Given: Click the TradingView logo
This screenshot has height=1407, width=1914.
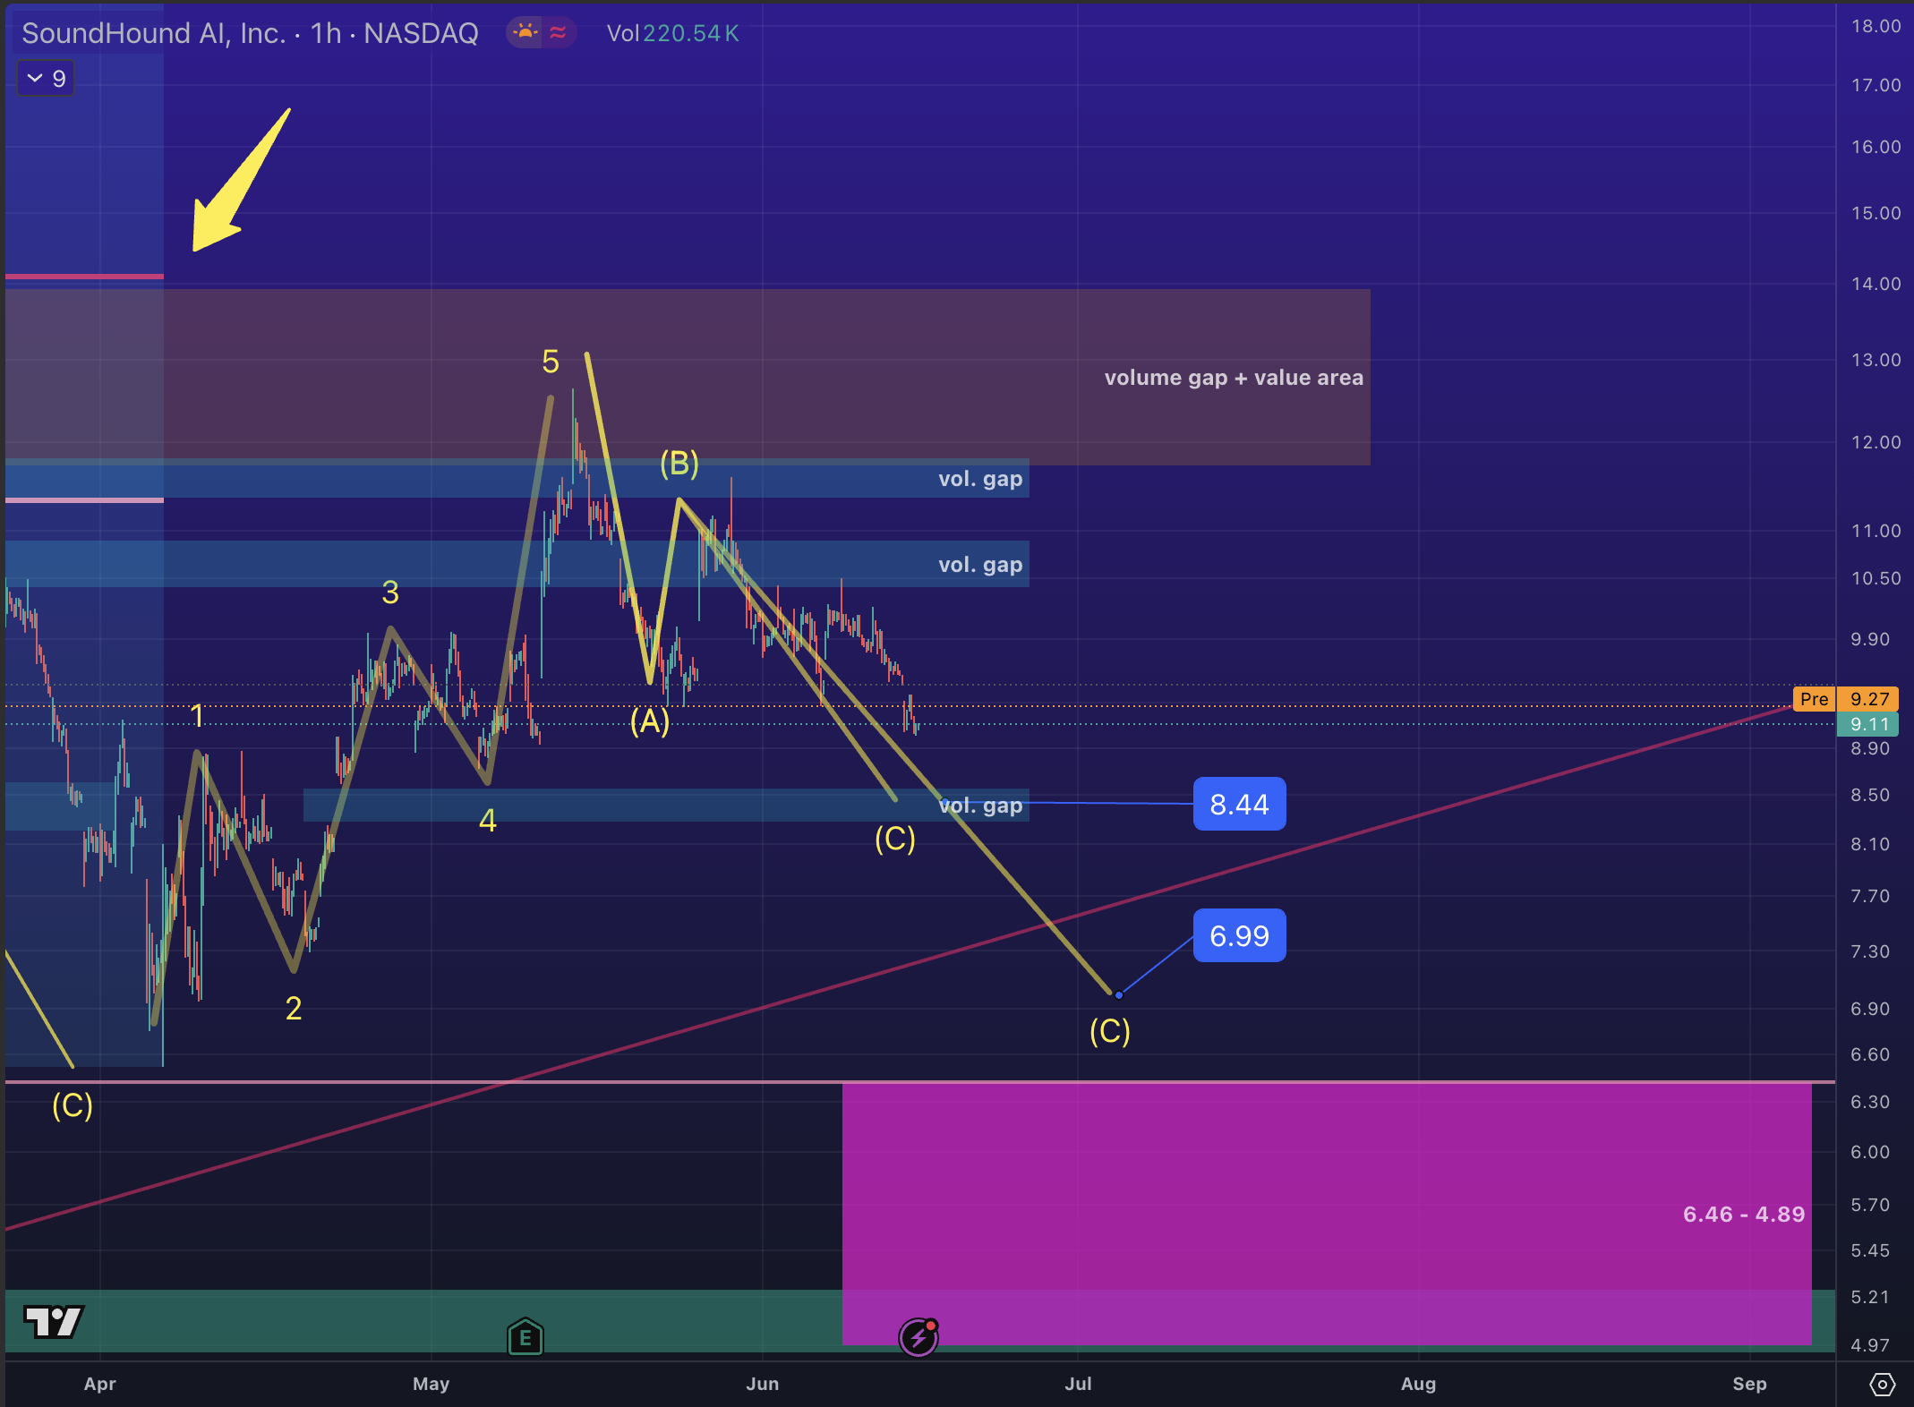Looking at the screenshot, I should [54, 1321].
